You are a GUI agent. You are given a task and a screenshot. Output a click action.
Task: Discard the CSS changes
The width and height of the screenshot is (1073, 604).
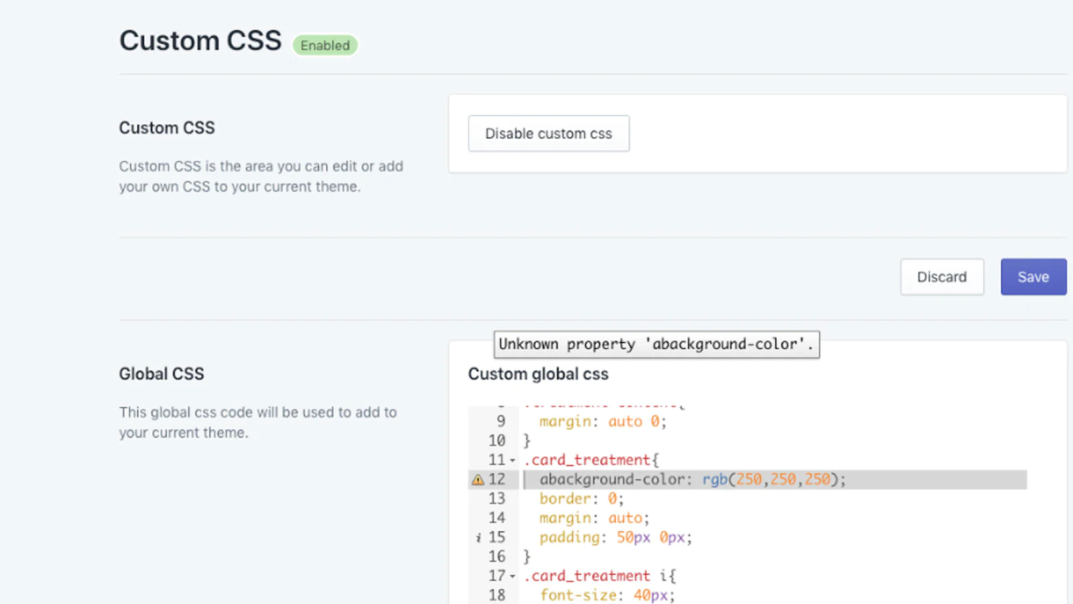(942, 277)
